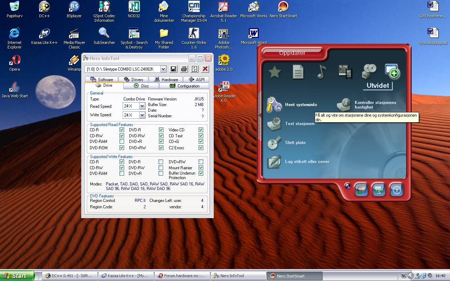Viewport: 450px width, 281px height.
Task: Click the taskbar clock showing 16:40
Action: pyautogui.click(x=440, y=276)
